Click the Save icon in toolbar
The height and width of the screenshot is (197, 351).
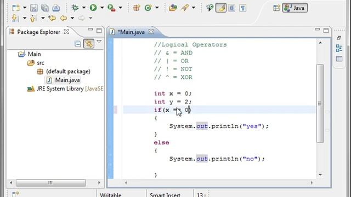tap(34, 8)
